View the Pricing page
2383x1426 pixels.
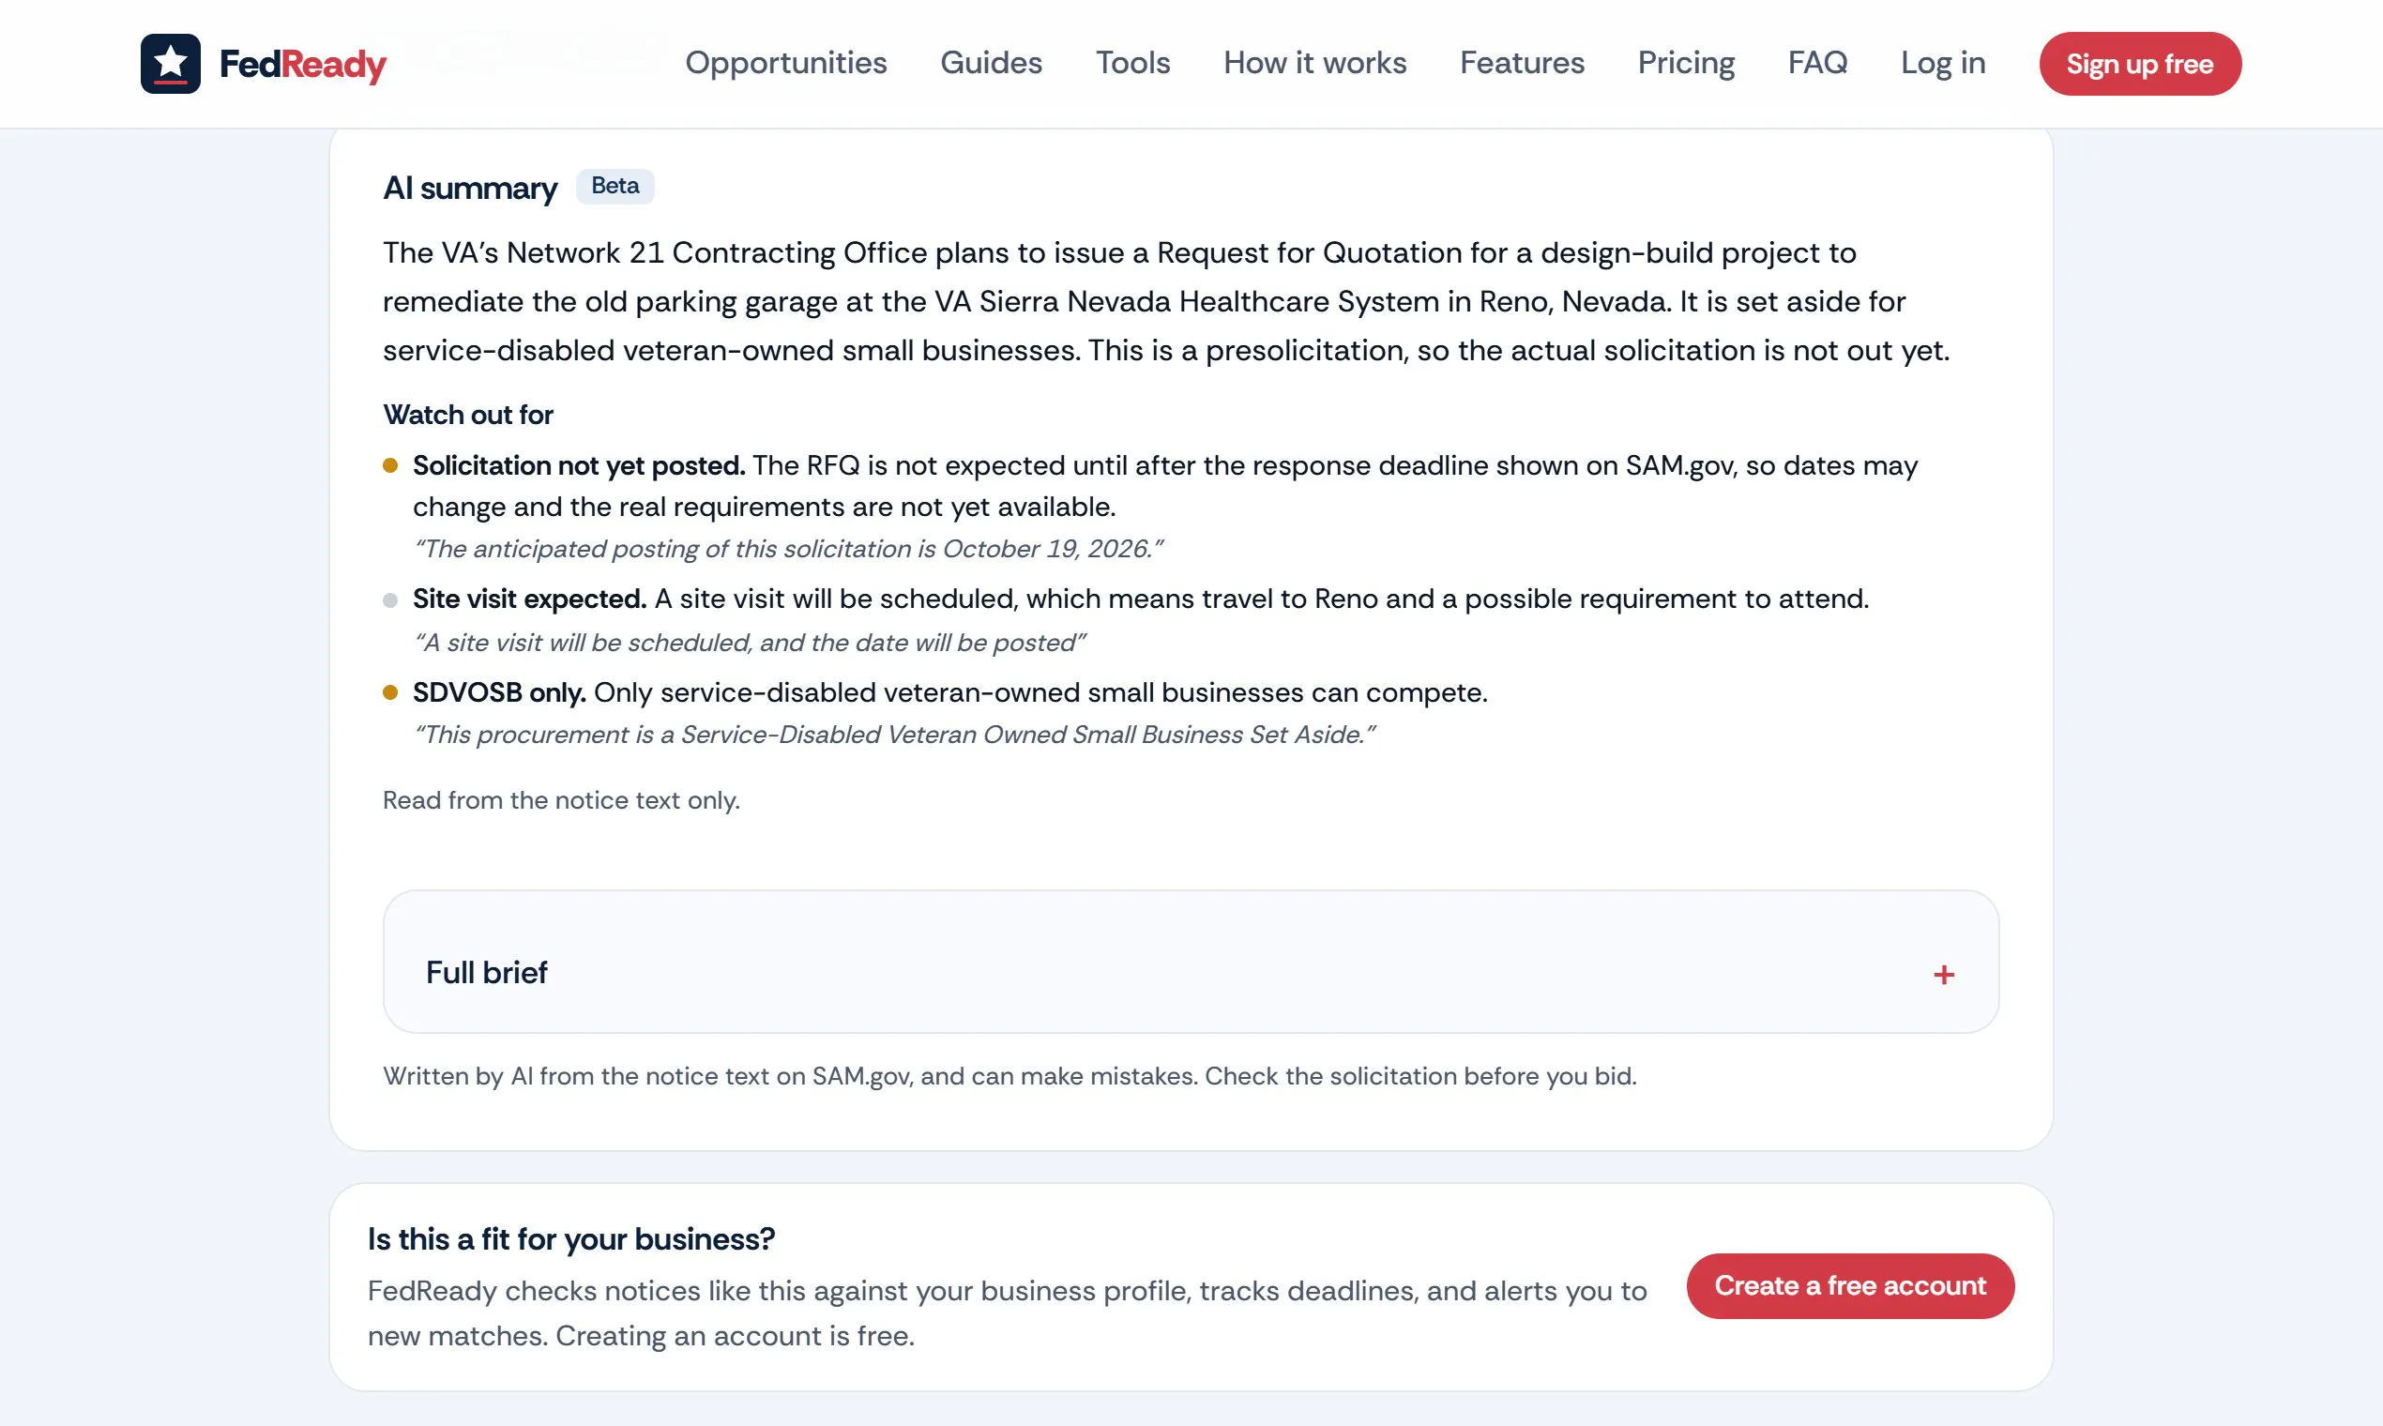point(1685,64)
